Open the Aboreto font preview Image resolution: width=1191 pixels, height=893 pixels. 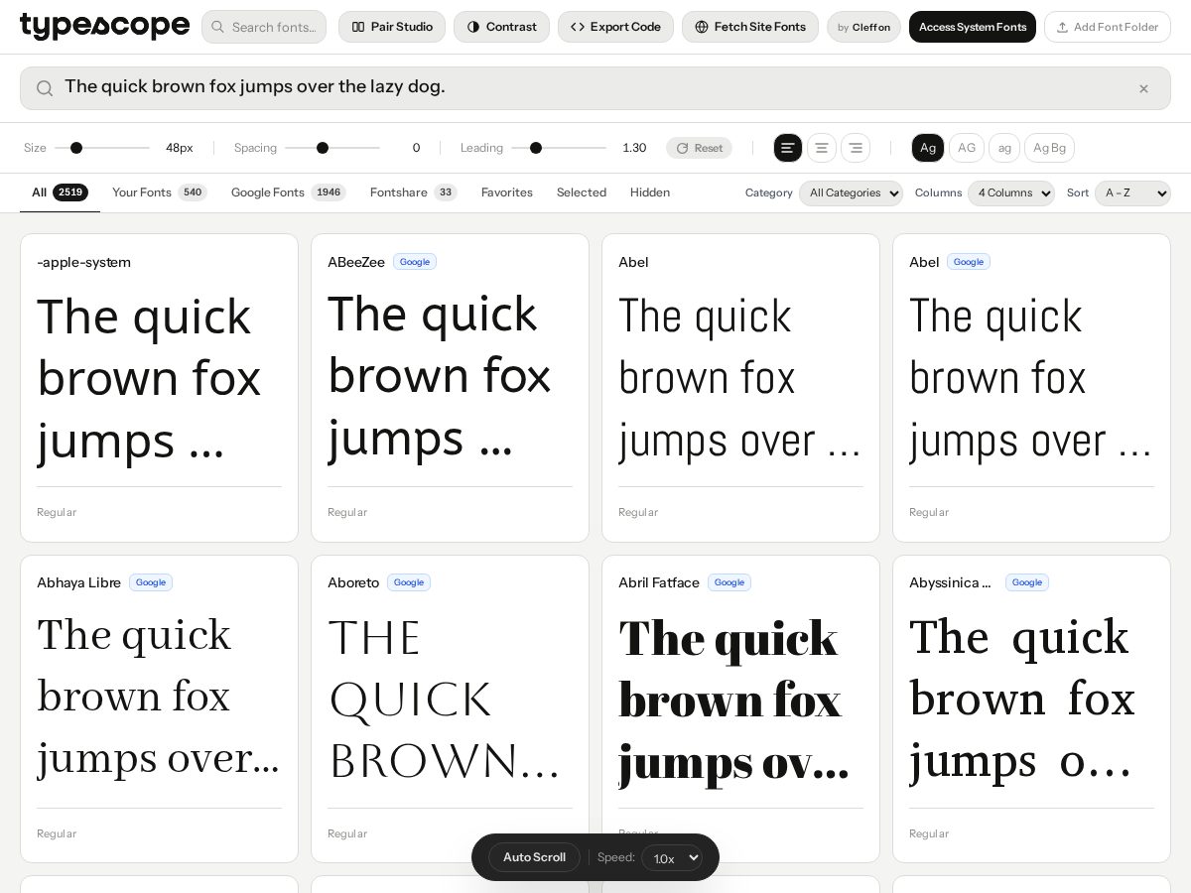point(450,700)
